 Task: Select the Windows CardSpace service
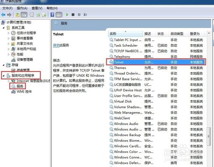point(157,146)
